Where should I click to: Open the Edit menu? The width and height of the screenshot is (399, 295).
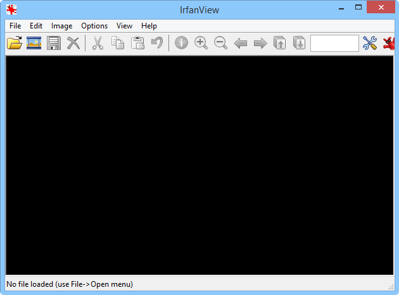pos(36,26)
